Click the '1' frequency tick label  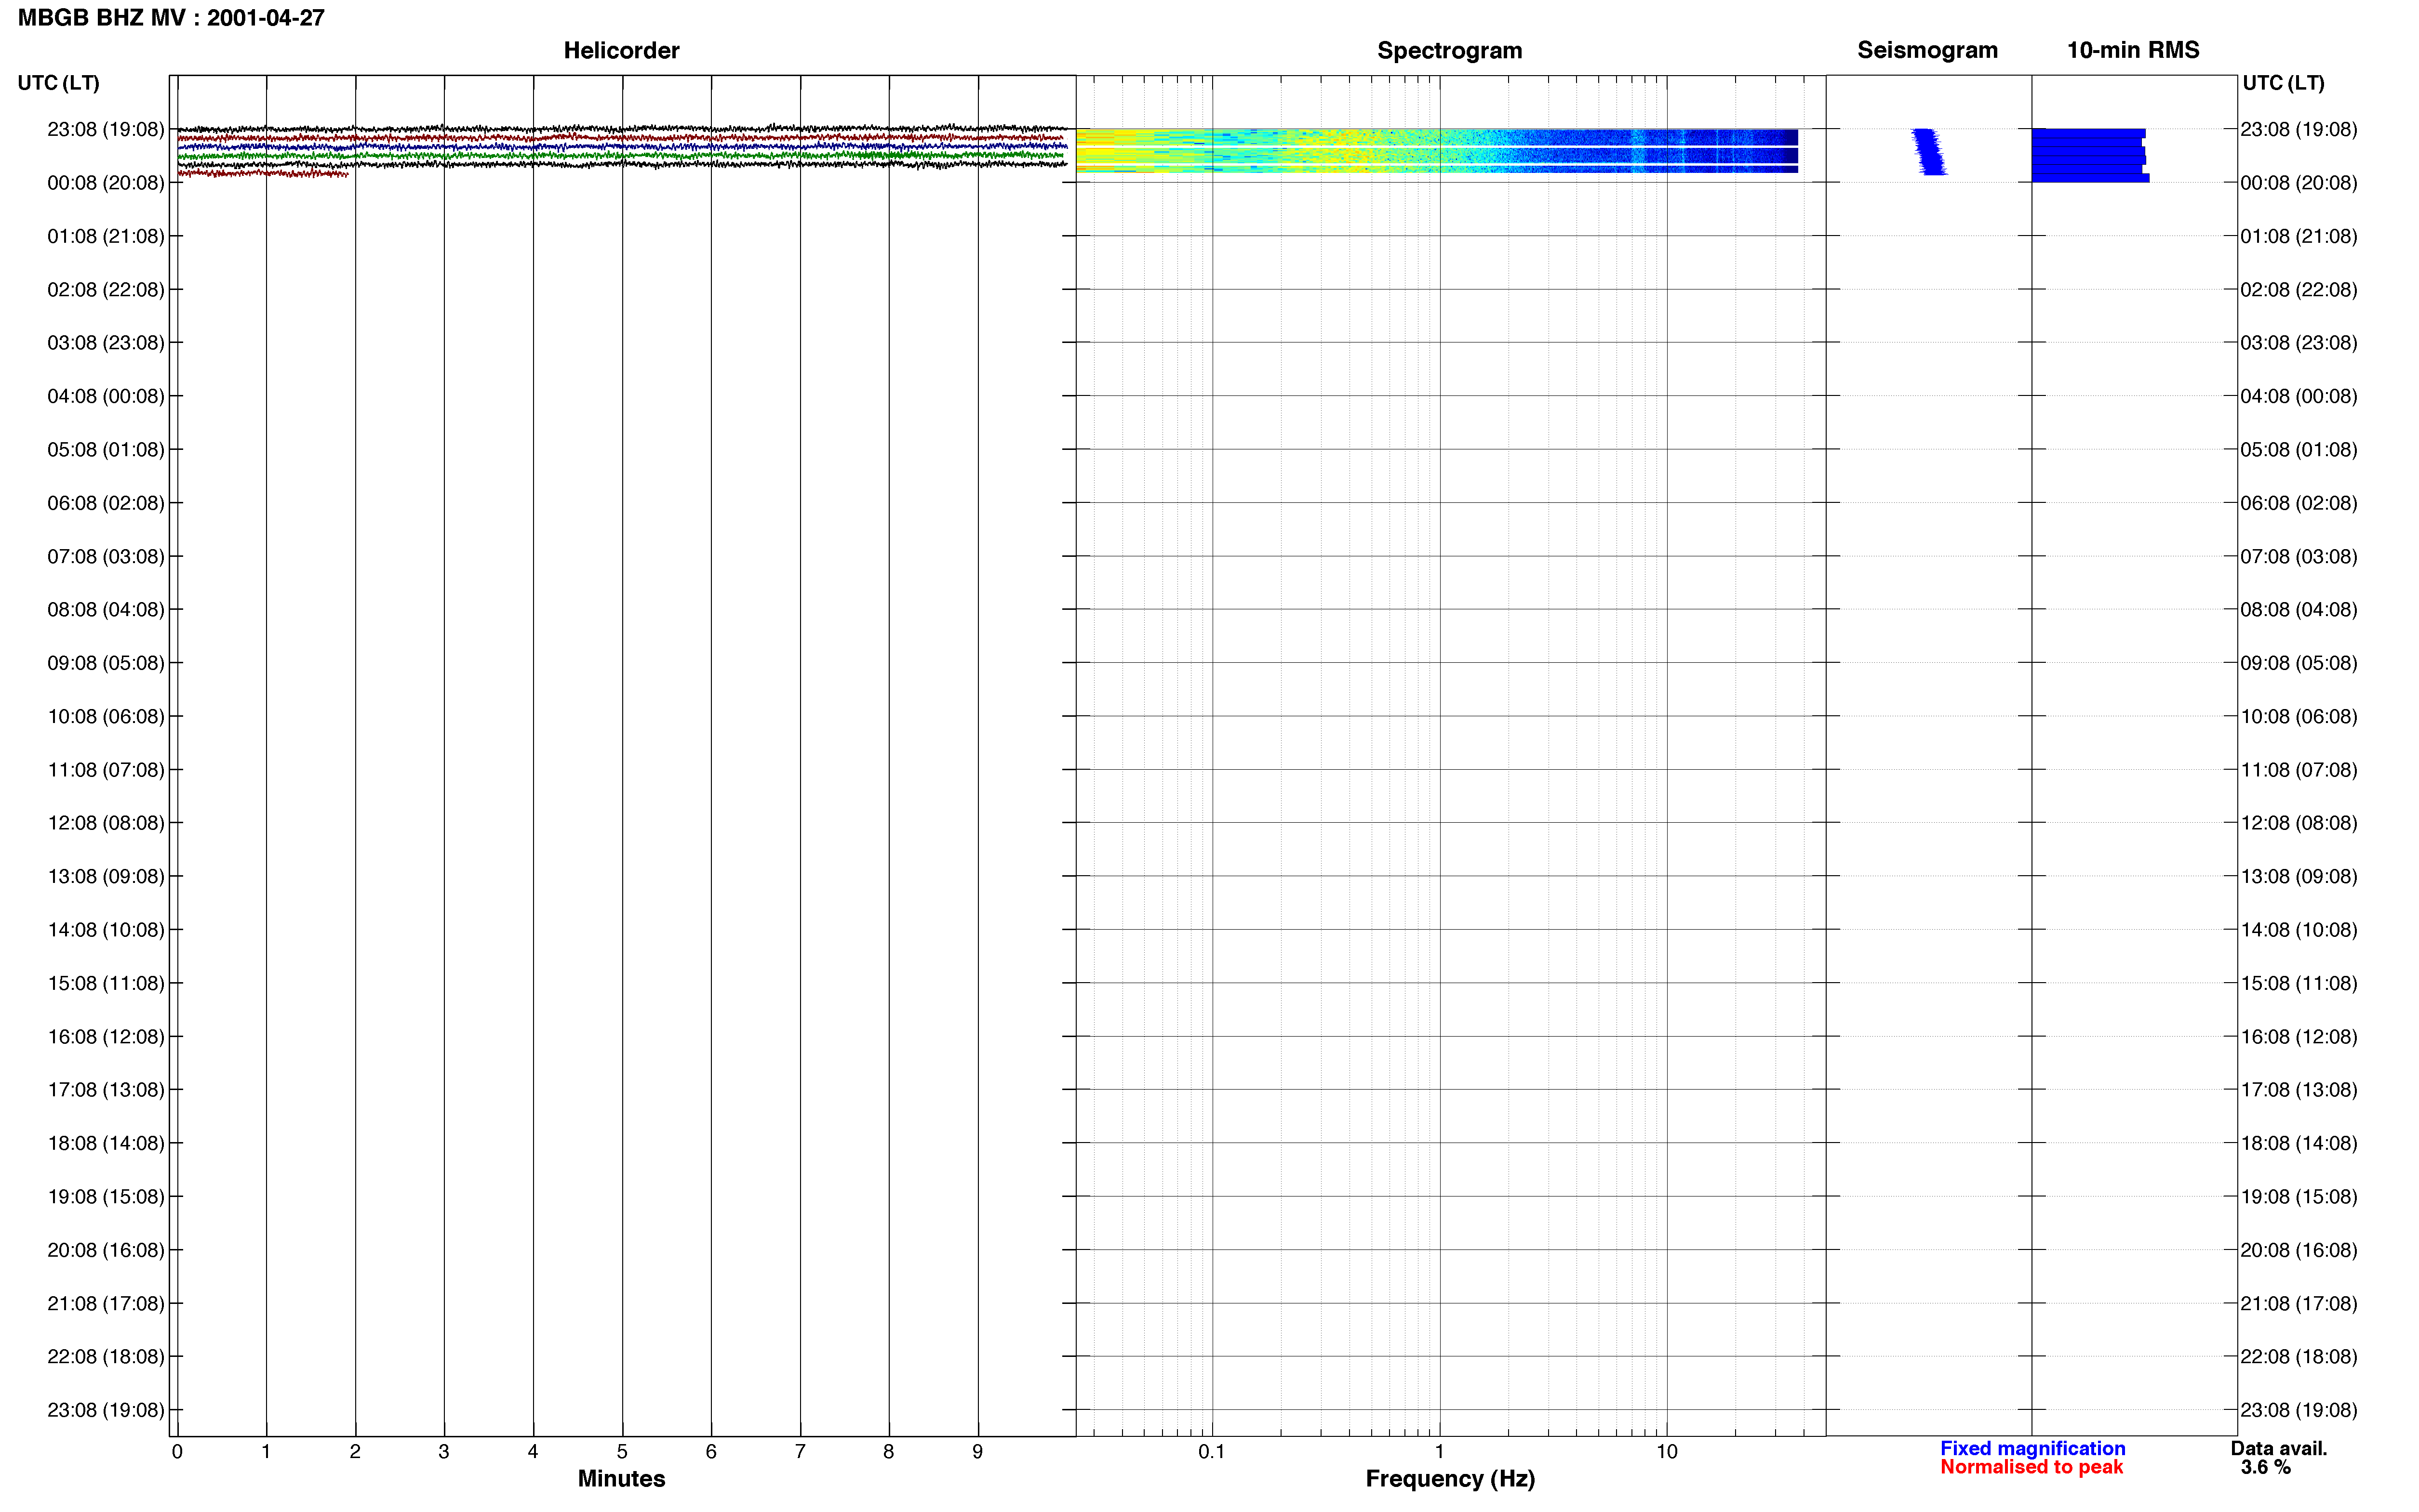1440,1452
